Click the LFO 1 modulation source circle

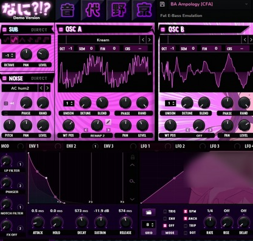coord(167,146)
